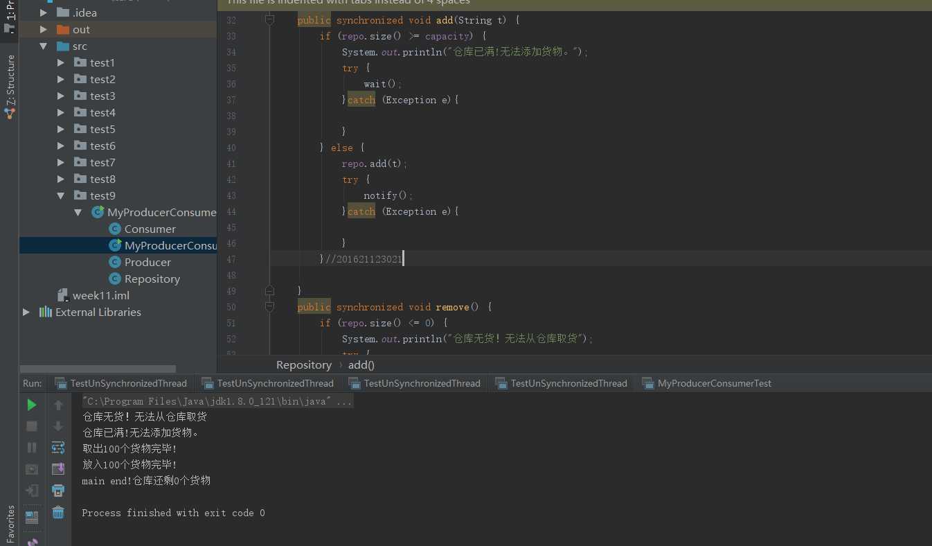Viewport: 932px width, 546px height.
Task: Click the project panel horizontal scrollbar
Action: [98, 369]
